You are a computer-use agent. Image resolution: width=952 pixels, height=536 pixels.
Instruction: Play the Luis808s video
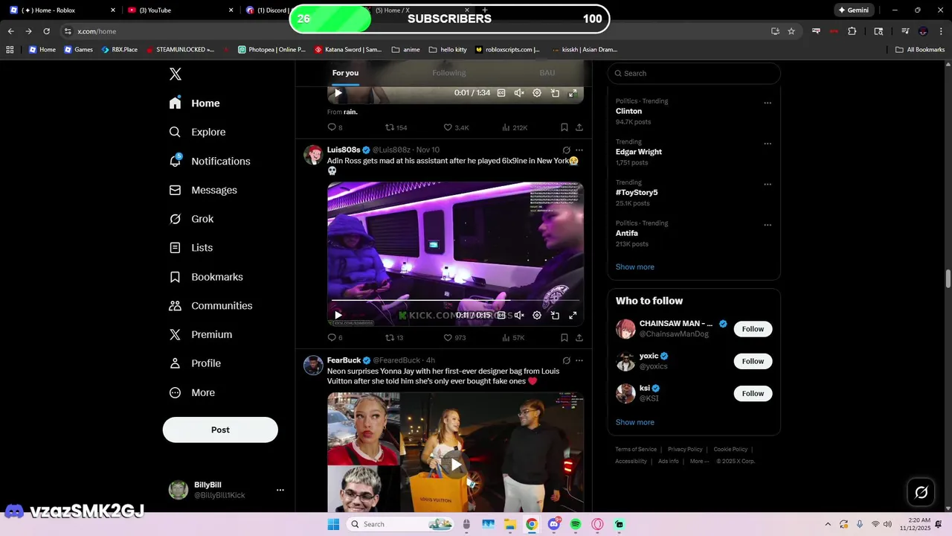(338, 315)
